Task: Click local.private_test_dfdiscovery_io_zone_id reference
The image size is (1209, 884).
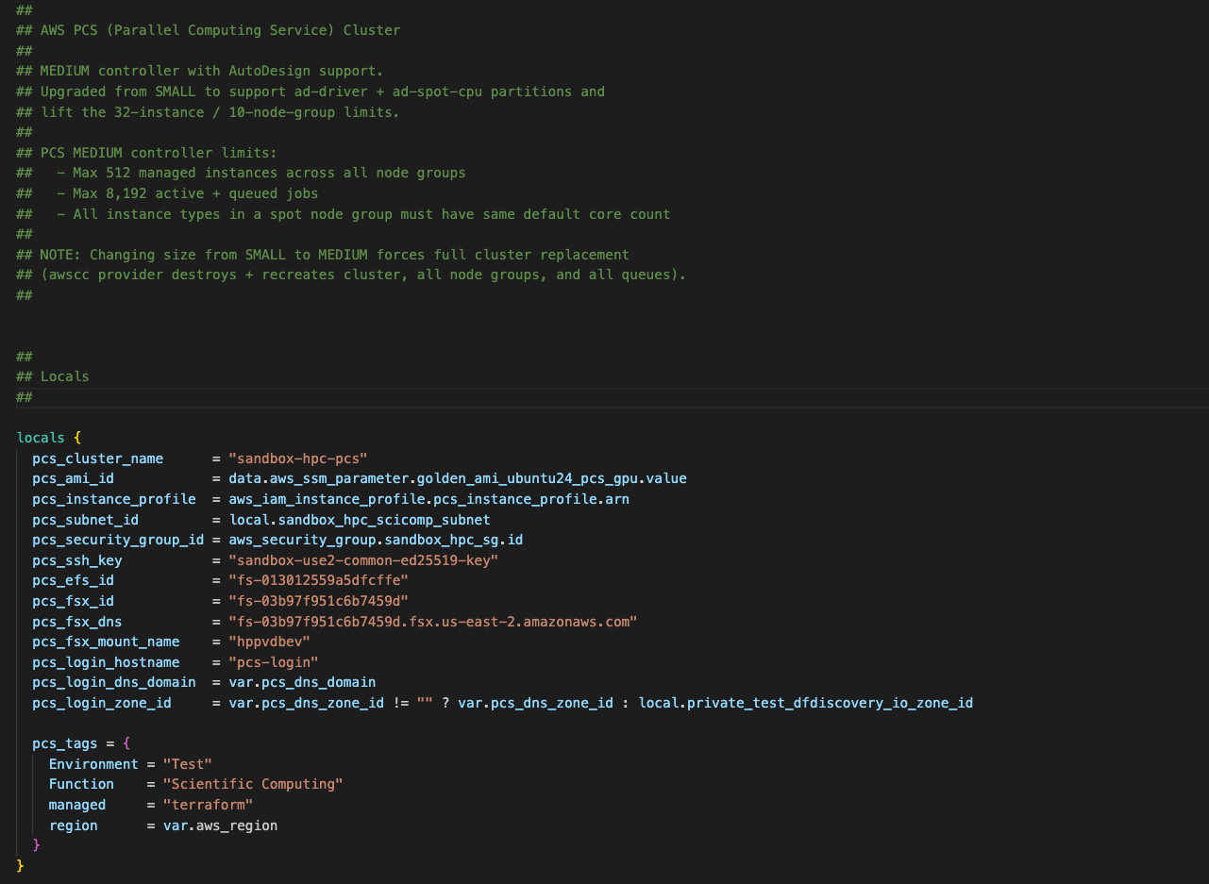Action: (805, 703)
